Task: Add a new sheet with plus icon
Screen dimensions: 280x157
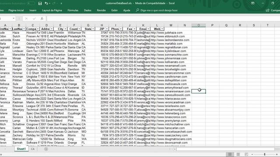Action: 46,149
